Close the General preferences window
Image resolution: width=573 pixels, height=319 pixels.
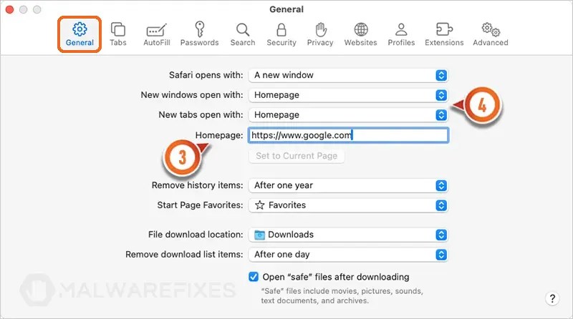[x=10, y=10]
